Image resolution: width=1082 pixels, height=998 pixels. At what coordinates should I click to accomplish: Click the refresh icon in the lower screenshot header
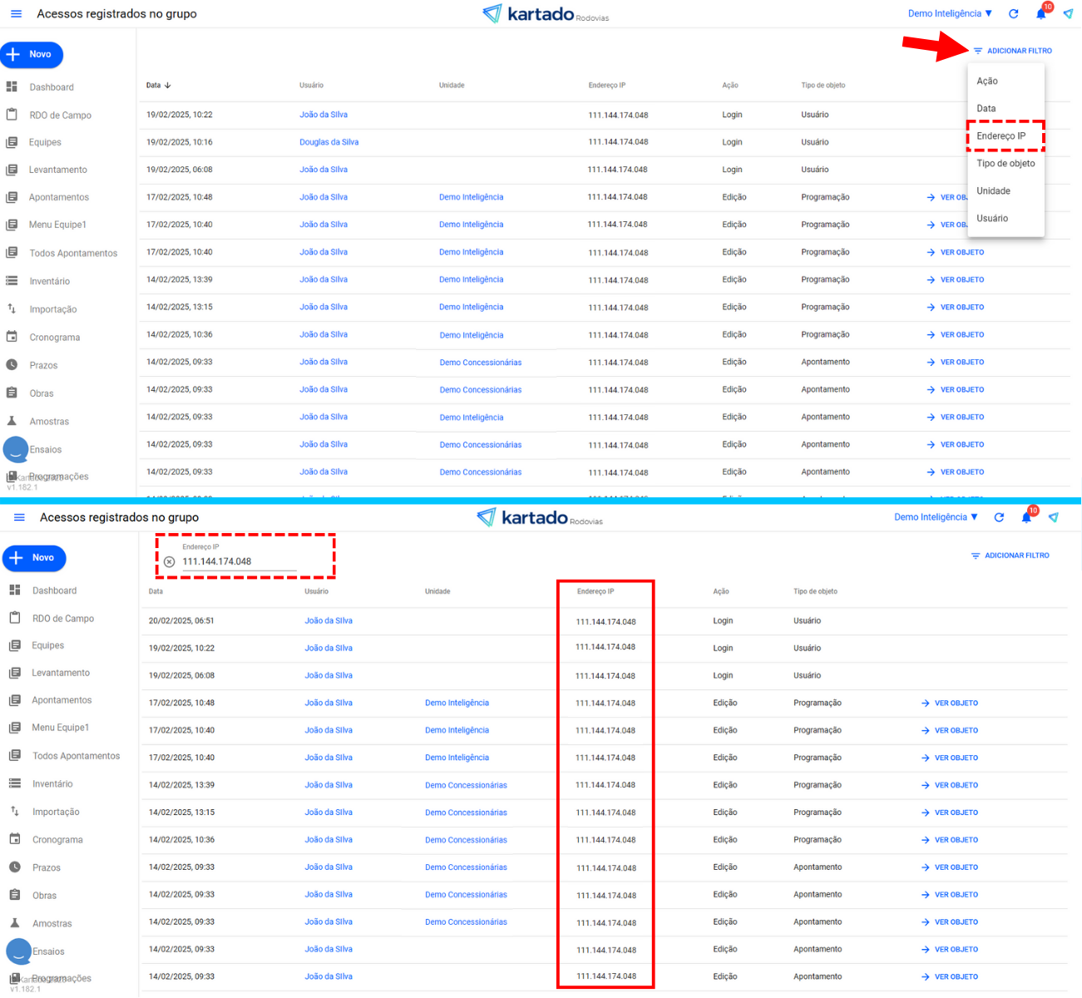pyautogui.click(x=999, y=517)
